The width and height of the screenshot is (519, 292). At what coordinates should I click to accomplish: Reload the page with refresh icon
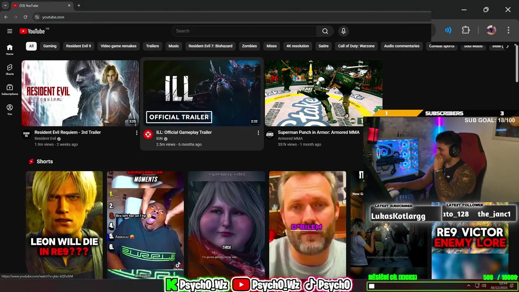coord(25,17)
